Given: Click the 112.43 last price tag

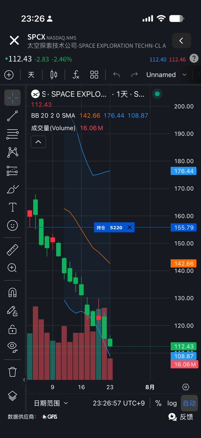Looking at the screenshot, I should [x=184, y=346].
